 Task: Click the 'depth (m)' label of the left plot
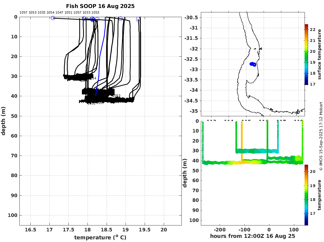click(3, 121)
